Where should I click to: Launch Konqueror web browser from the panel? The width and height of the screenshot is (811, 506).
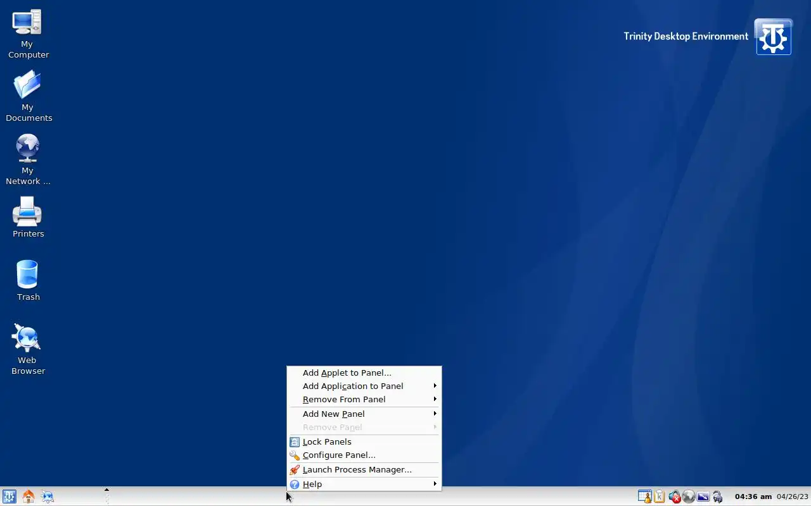[48, 497]
